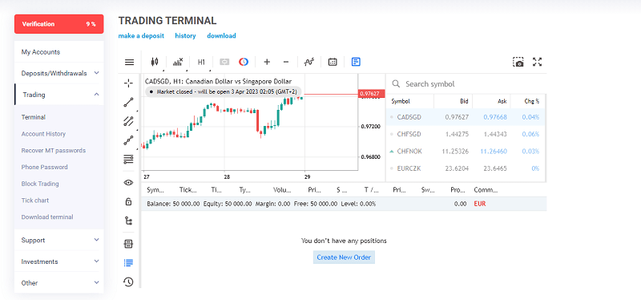Click the Search symbol field
Screen dimensions: 641x300
[x=466, y=84]
